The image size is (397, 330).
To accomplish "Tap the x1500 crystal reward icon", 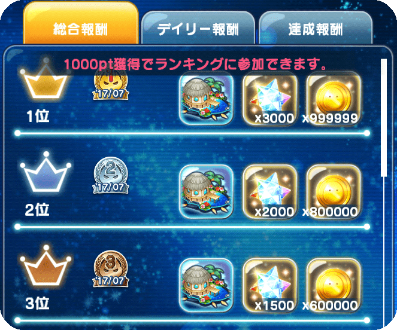I will (x=270, y=285).
